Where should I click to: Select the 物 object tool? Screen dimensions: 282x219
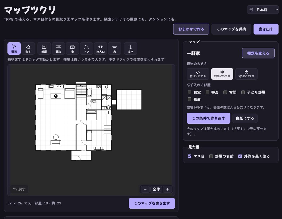coord(72,49)
